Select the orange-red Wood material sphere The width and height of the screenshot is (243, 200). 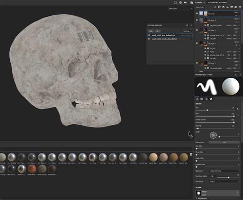pos(32,169)
